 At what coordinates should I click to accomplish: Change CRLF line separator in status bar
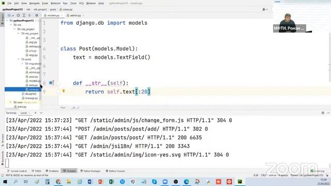(x=263, y=175)
